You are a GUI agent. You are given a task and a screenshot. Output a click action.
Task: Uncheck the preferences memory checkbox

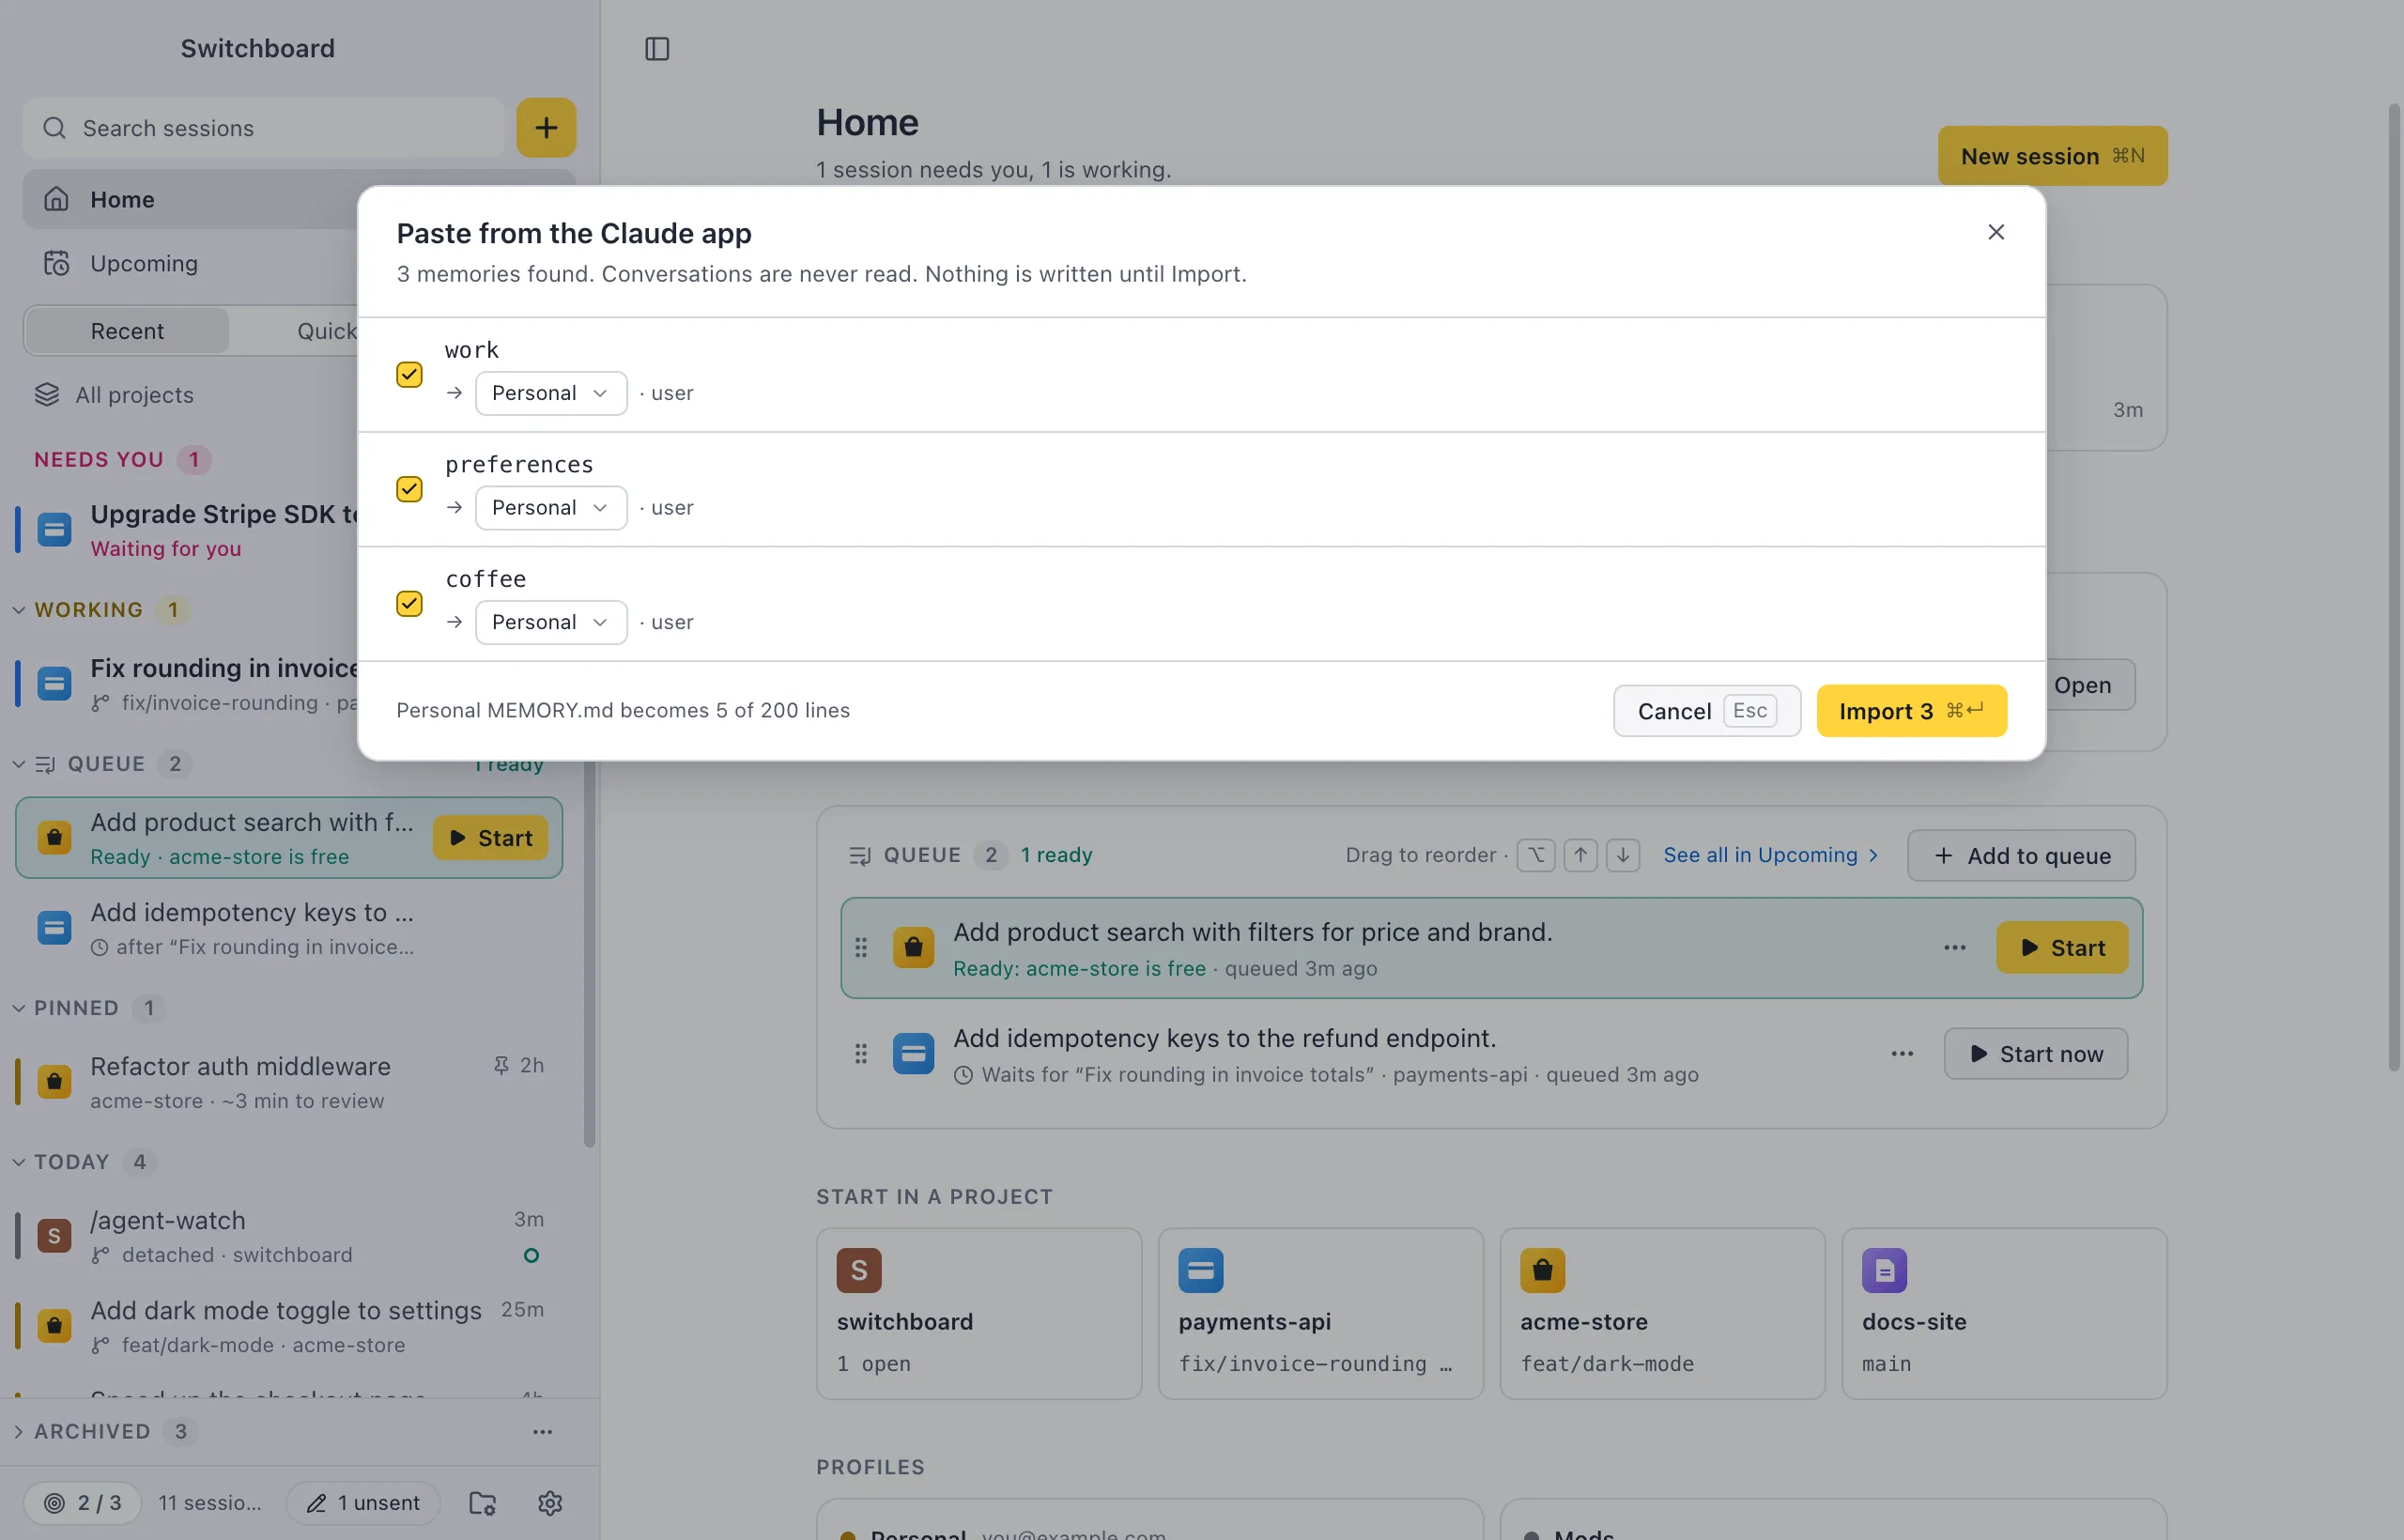[x=409, y=489]
